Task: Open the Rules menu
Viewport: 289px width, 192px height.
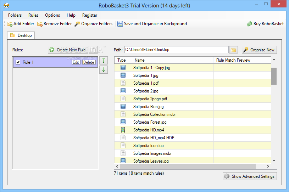Action: 33,15
